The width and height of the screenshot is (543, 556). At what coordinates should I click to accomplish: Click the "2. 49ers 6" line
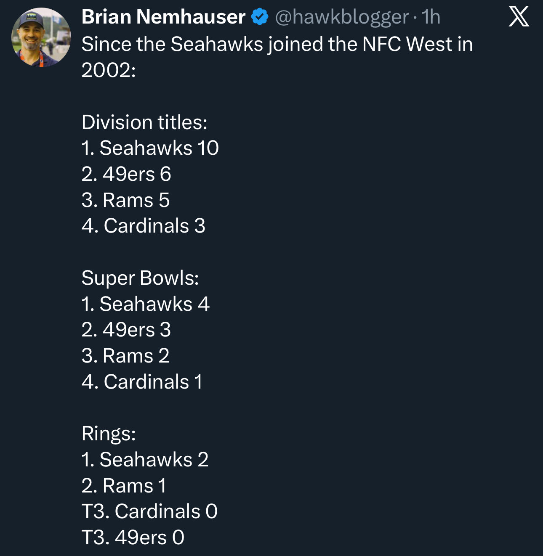point(126,174)
